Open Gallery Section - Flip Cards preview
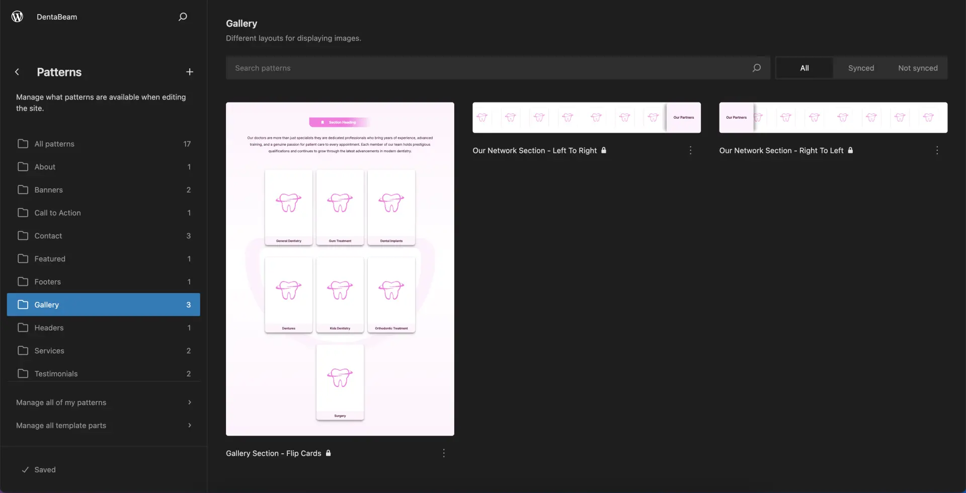The image size is (966, 493). coord(340,269)
